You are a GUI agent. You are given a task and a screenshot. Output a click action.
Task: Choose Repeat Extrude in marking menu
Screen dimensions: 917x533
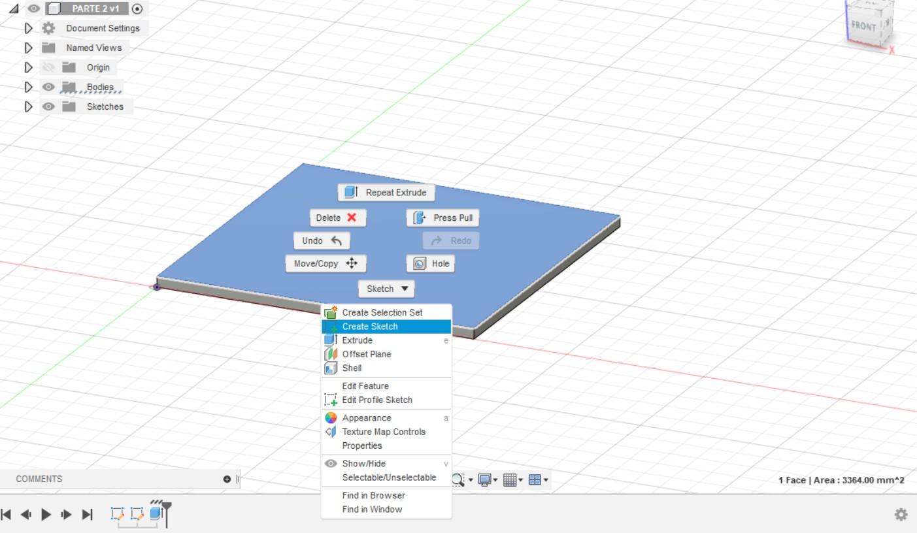point(386,193)
